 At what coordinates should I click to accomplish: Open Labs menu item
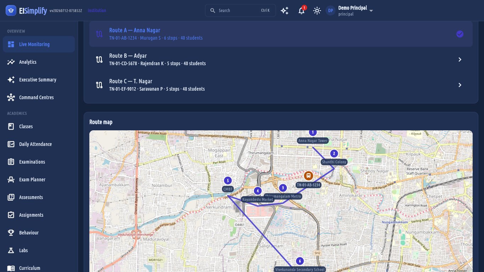(39, 250)
